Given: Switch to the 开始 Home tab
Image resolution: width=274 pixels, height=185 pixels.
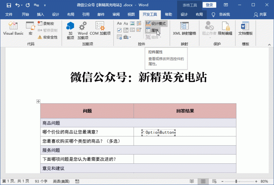Looking at the screenshot, I should point(25,14).
